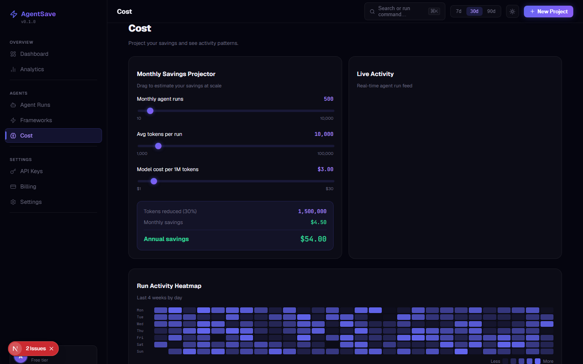
Task: Click the search magnifier icon
Action: (372, 12)
